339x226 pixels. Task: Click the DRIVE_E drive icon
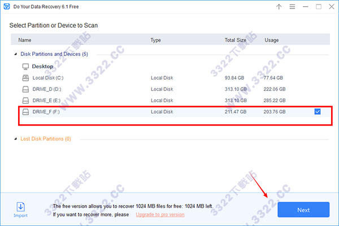click(25, 101)
